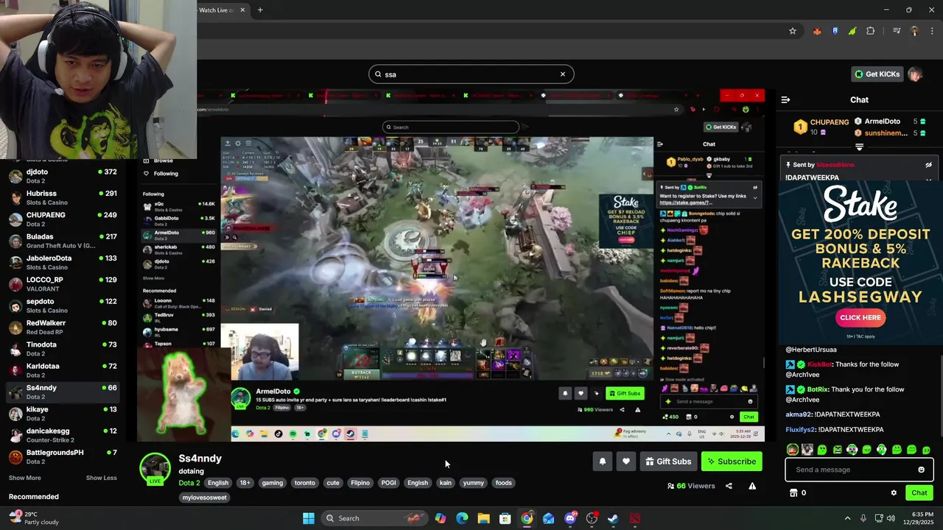Open the emoji picker in the chat input
The image size is (943, 530).
tap(921, 470)
